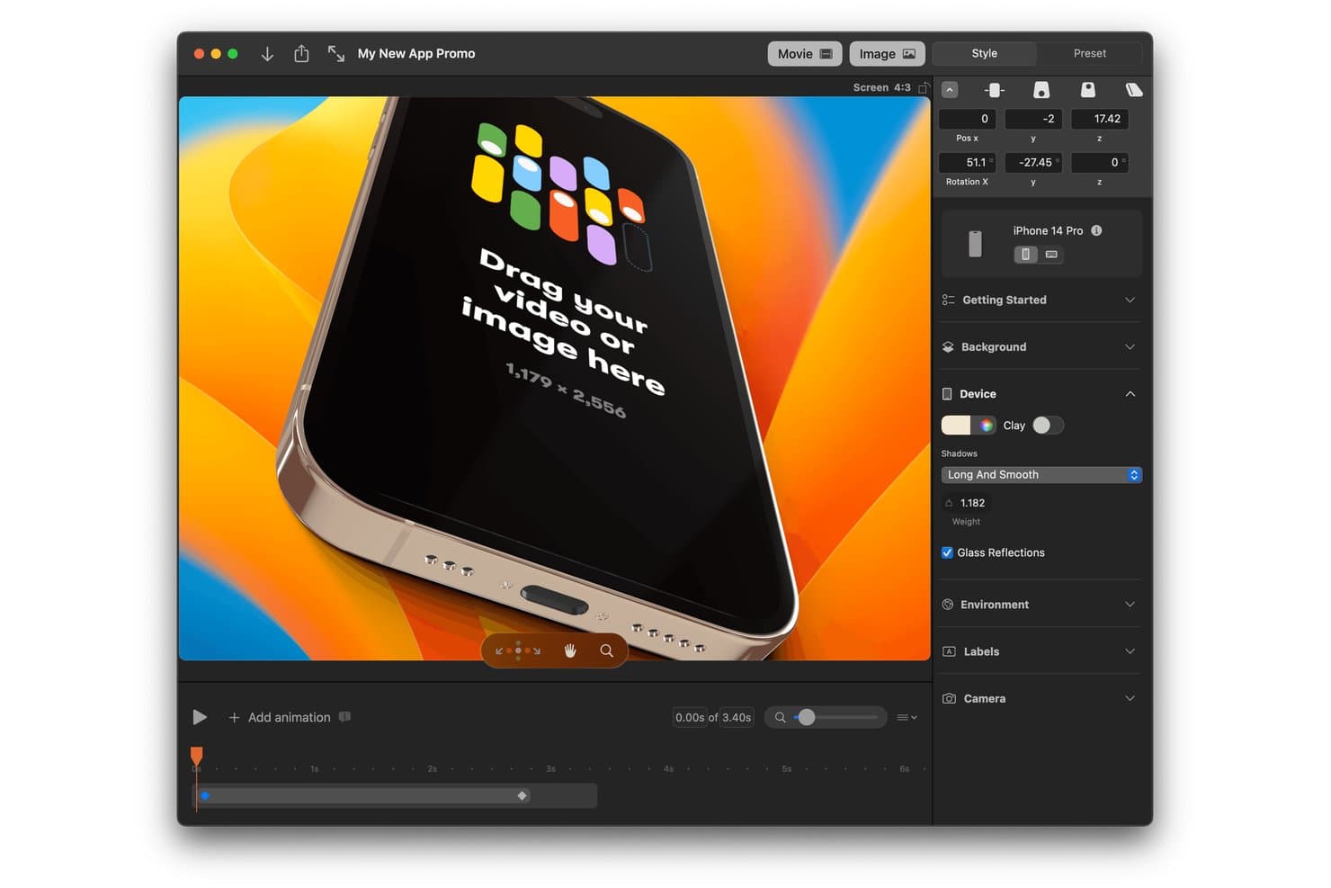1331x888 pixels.
Task: Open the device color swatch
Action: coord(956,426)
